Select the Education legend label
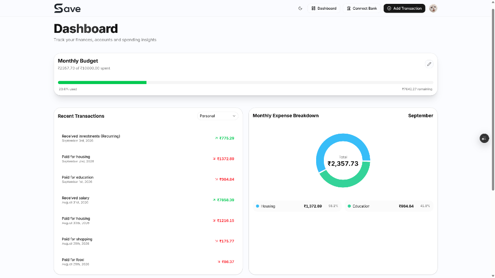This screenshot has width=495, height=278. coord(361,206)
